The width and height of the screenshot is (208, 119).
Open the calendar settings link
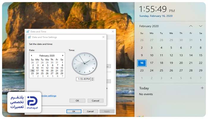[49, 95]
